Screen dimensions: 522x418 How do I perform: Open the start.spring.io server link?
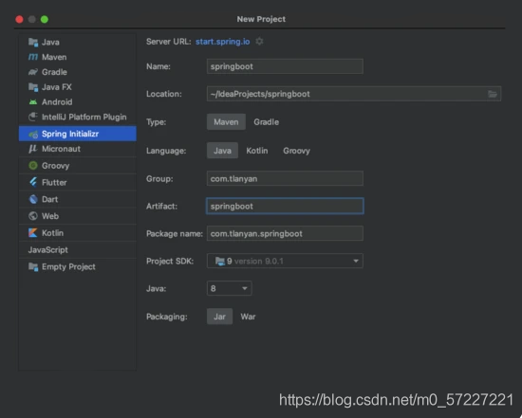[x=223, y=42]
